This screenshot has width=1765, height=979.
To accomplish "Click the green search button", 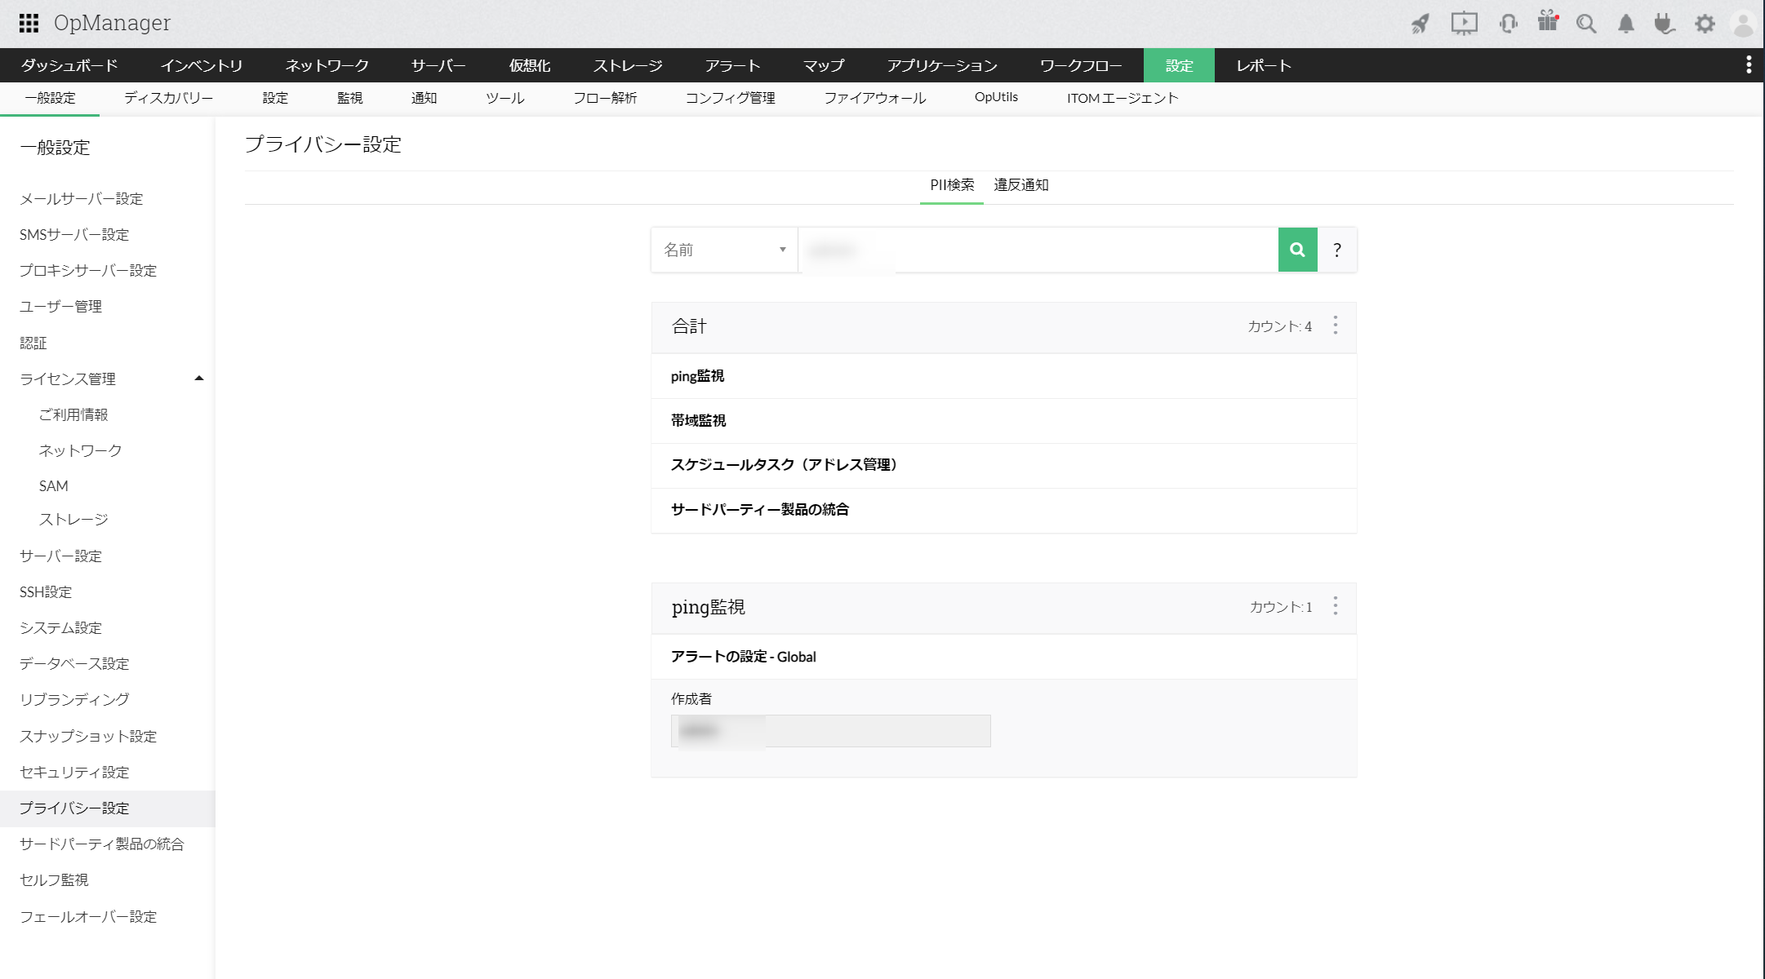I will 1297,250.
